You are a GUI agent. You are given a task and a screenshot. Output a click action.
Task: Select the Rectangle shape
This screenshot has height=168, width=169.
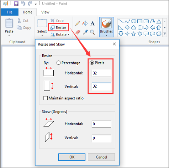coord(140,21)
